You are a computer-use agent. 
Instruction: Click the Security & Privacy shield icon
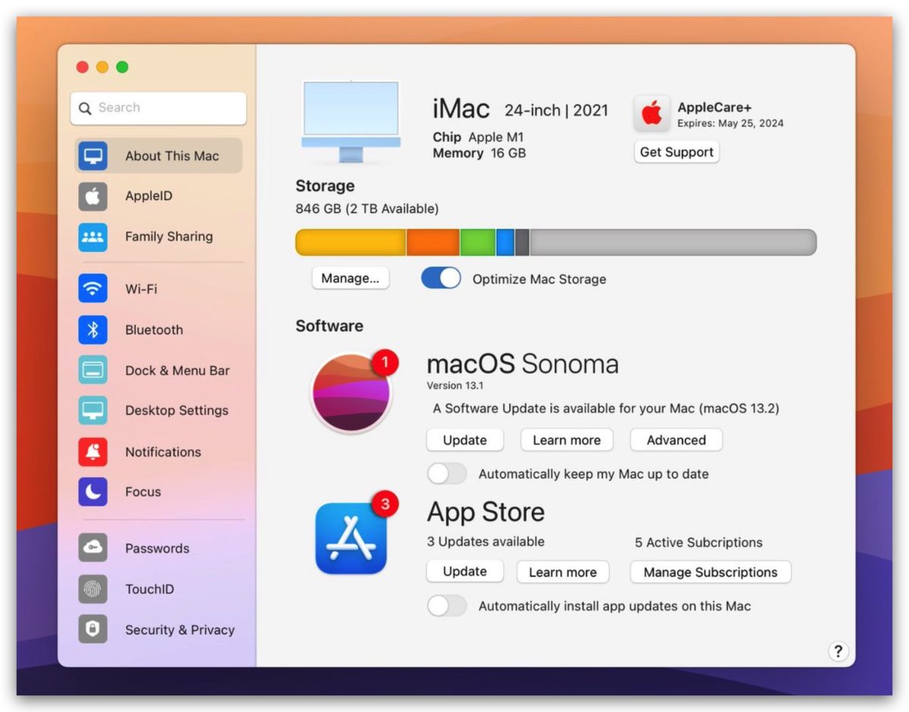coord(93,630)
